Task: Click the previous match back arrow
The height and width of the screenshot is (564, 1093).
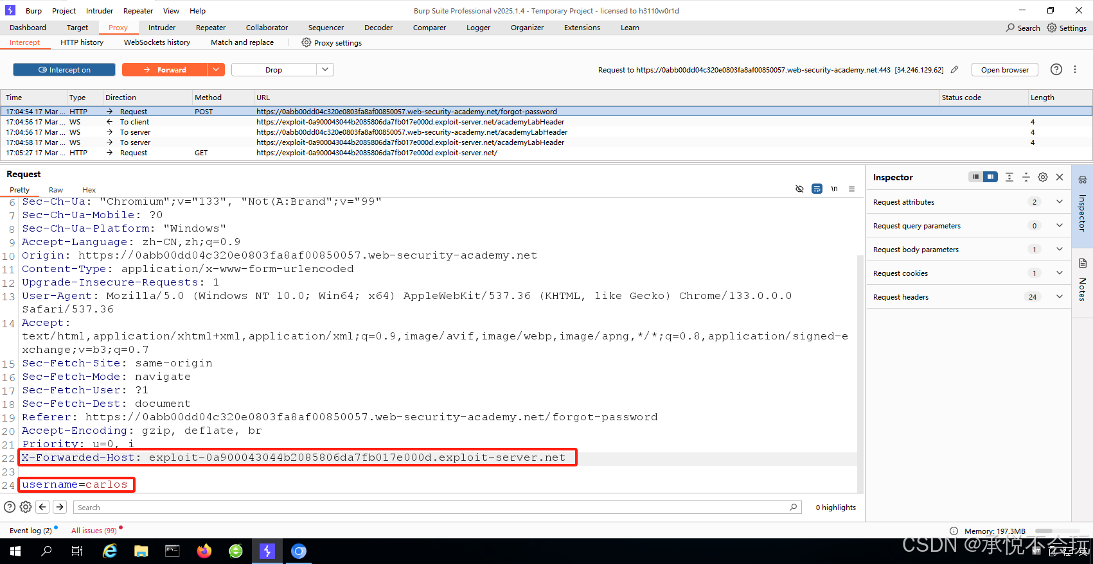Action: pyautogui.click(x=42, y=507)
